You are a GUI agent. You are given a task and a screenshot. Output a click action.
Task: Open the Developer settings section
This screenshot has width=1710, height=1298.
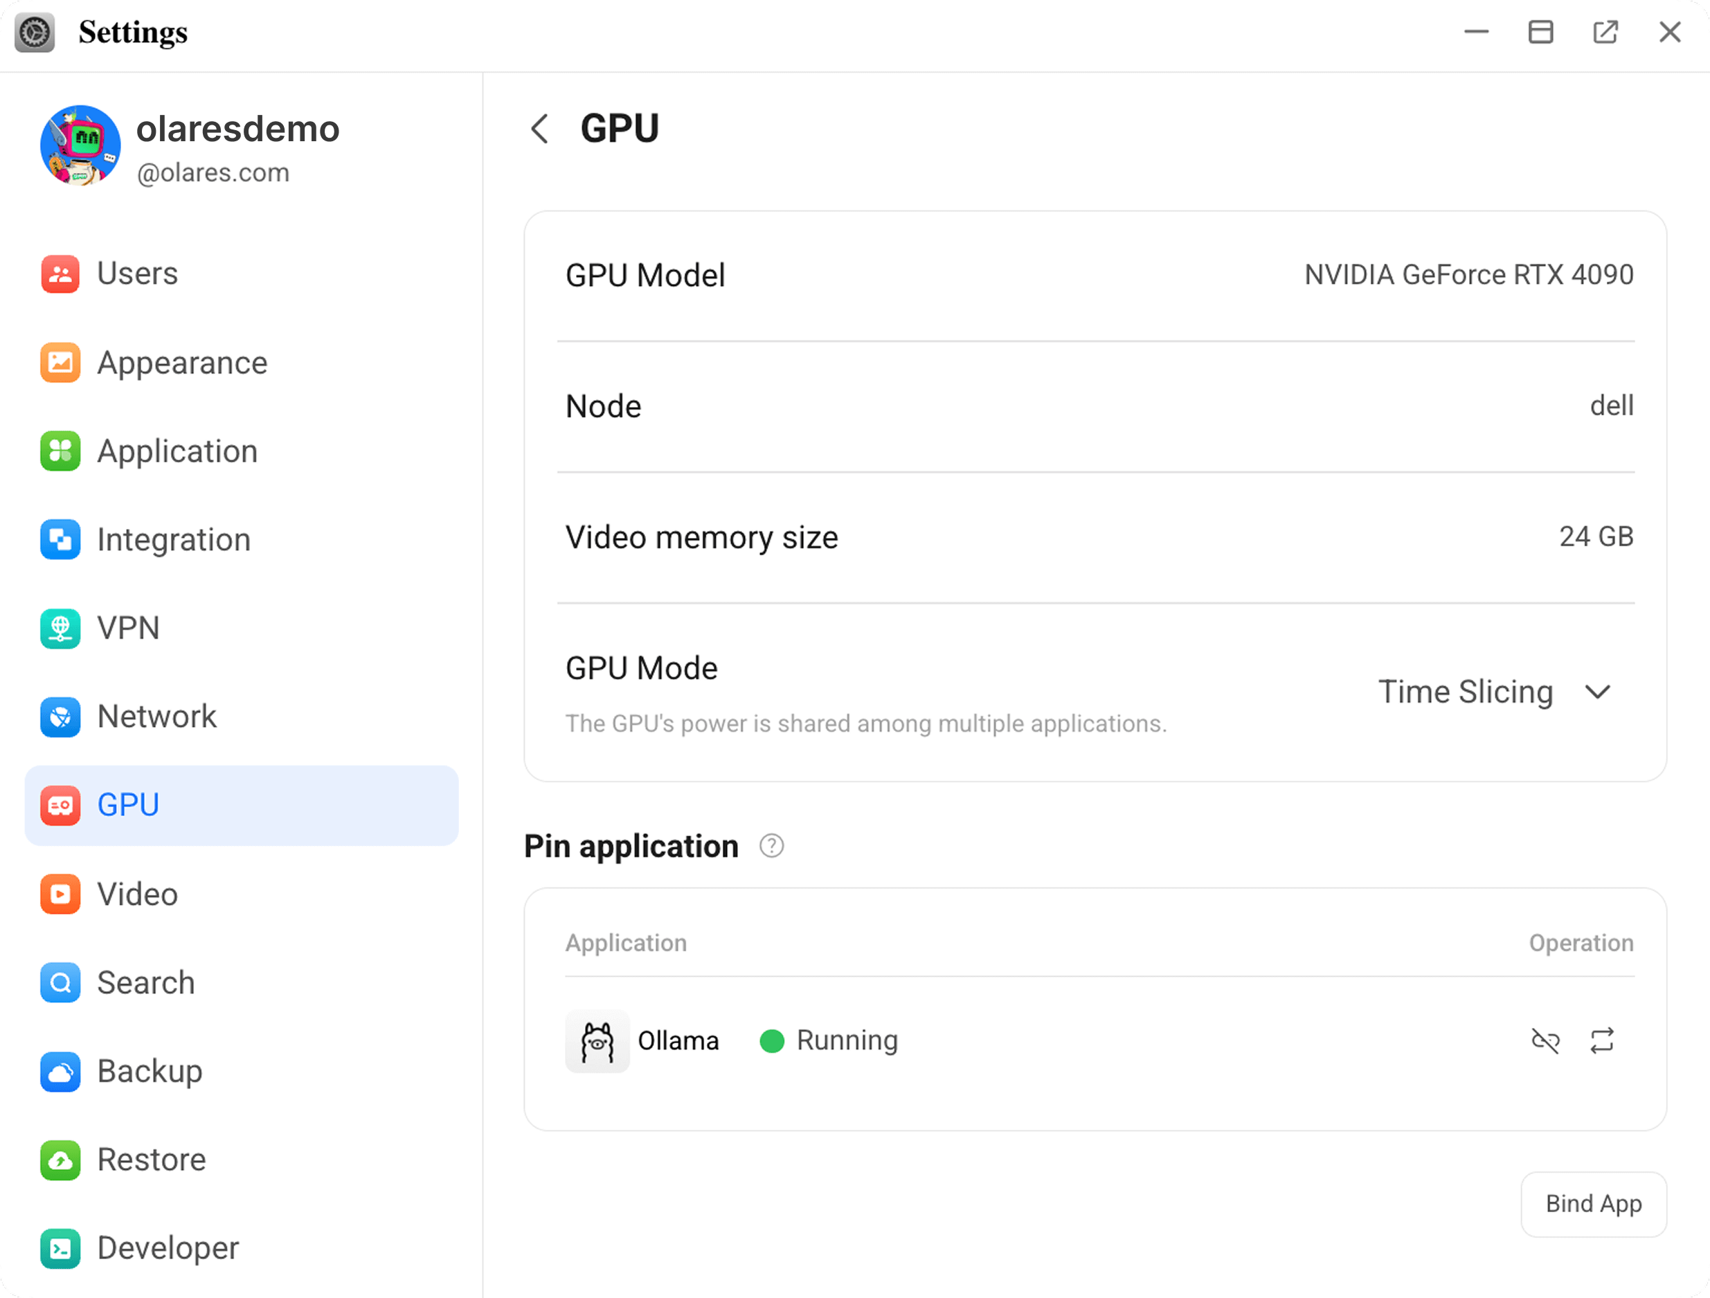(168, 1247)
